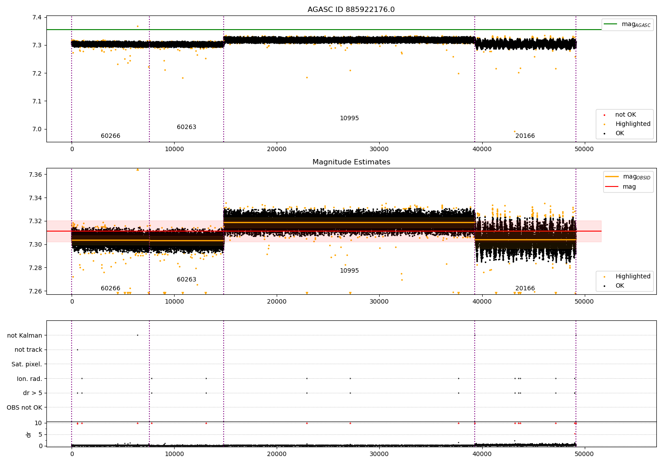Click the red 'mag' legend line sample

[612, 187]
